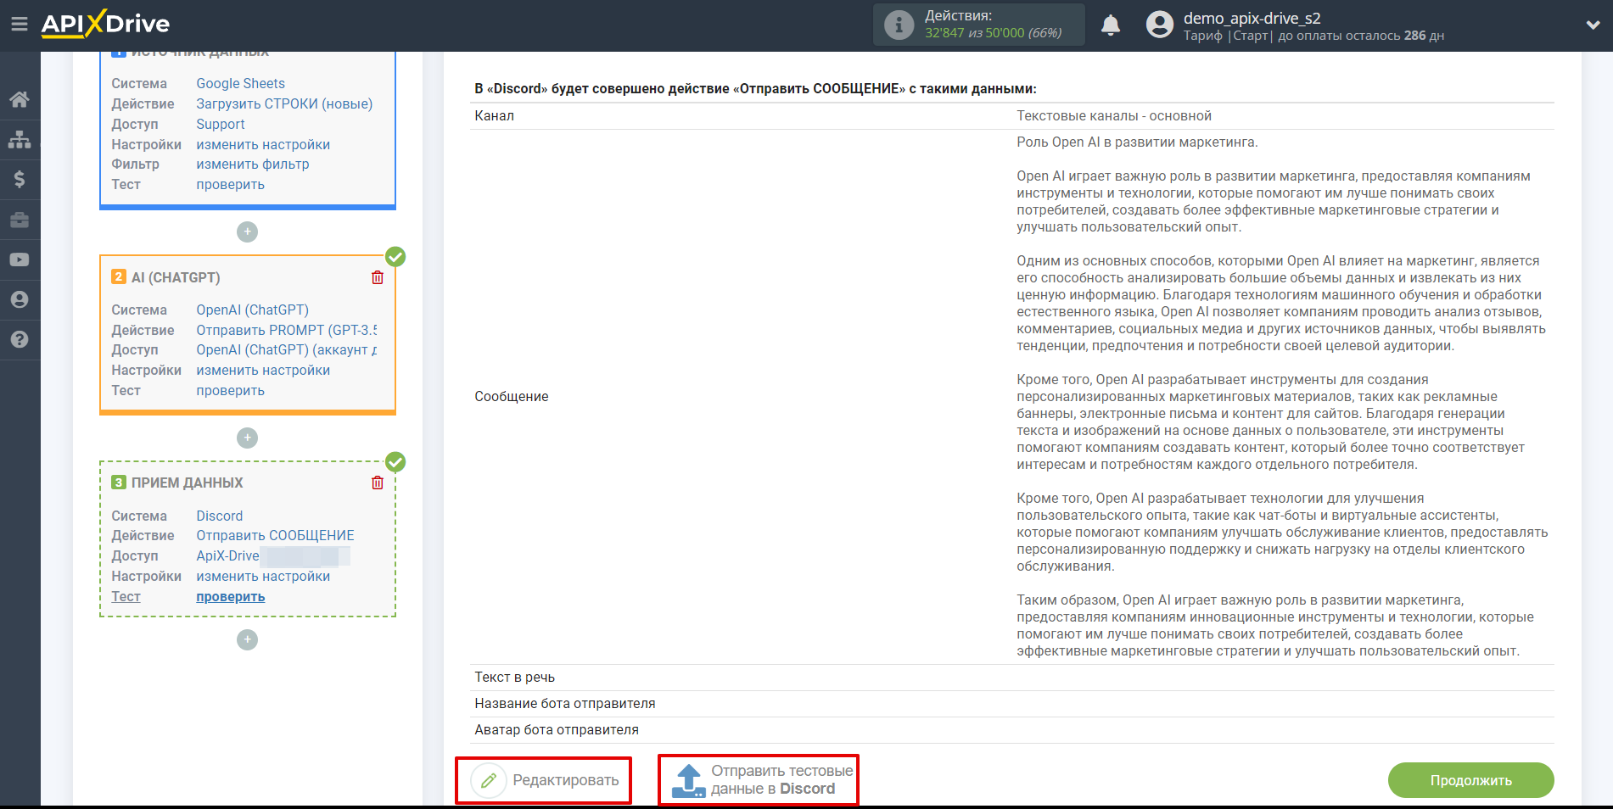Click the Редактировать button
Screen dimensions: 1613x809
pos(544,780)
